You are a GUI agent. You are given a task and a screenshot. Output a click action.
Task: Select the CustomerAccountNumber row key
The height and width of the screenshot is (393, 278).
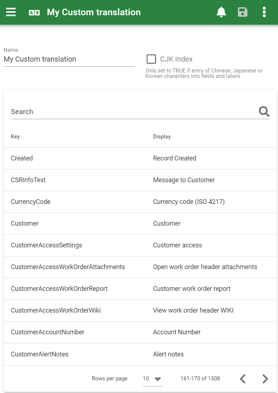(47, 332)
